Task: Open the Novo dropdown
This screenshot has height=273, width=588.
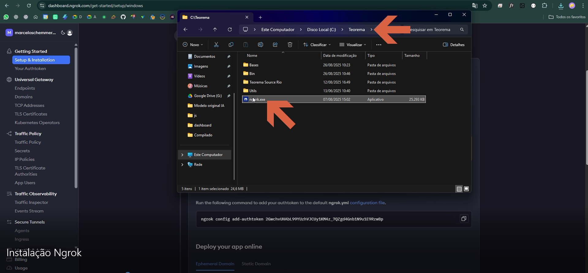Action: 193,45
